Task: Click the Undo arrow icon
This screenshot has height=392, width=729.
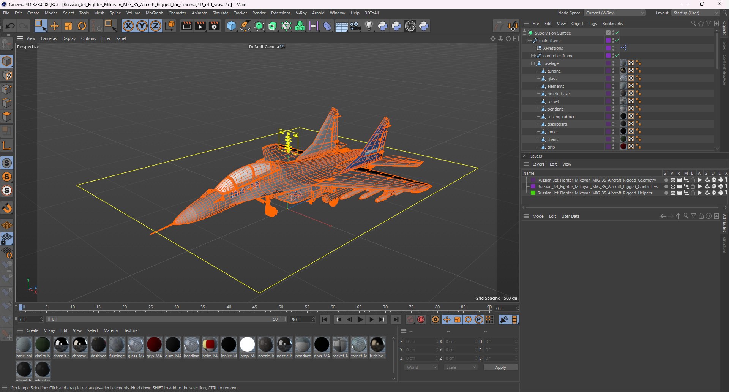Action: pyautogui.click(x=10, y=26)
